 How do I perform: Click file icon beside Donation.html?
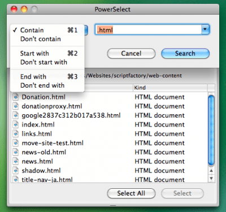pos(16,97)
